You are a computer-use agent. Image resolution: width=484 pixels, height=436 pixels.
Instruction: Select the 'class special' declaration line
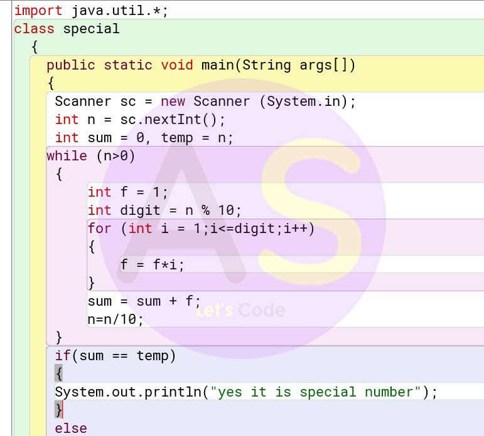67,29
